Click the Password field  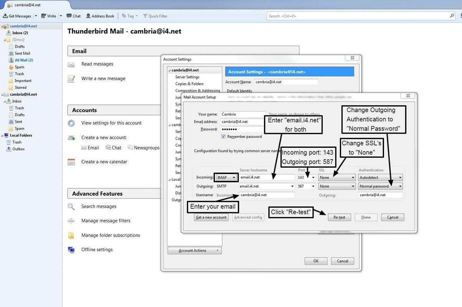[x=243, y=129]
